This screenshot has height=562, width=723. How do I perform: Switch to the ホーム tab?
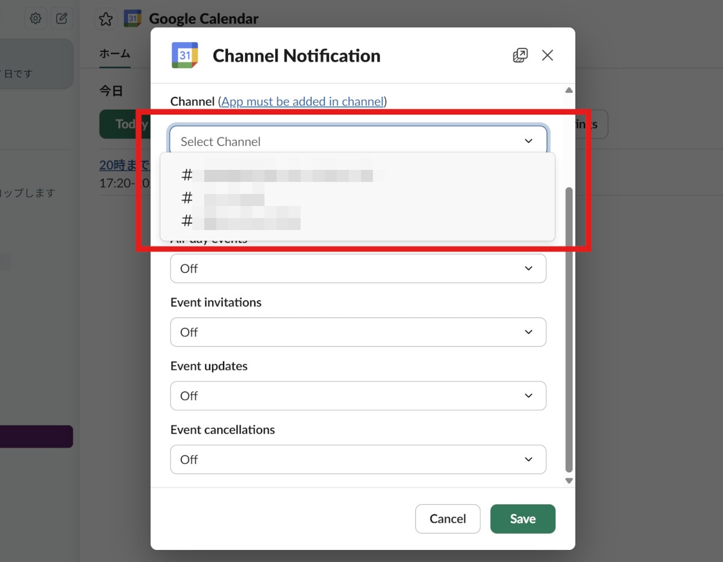[x=114, y=54]
